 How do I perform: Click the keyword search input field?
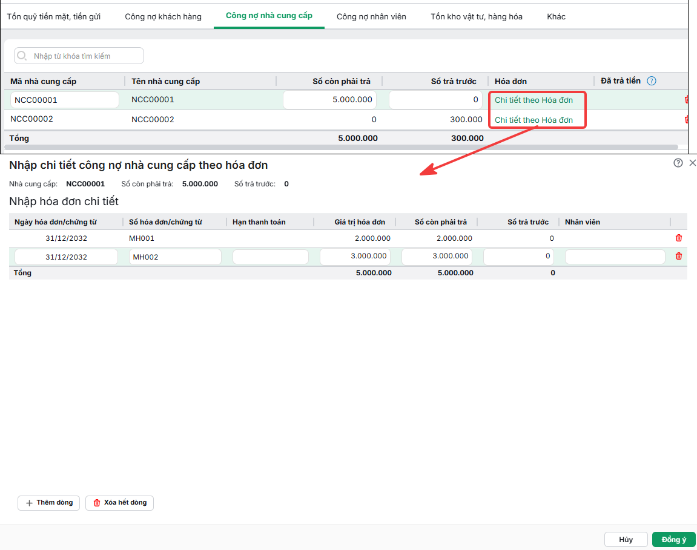[79, 56]
